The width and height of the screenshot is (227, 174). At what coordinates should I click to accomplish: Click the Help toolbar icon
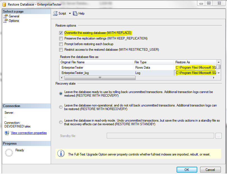(x=75, y=13)
